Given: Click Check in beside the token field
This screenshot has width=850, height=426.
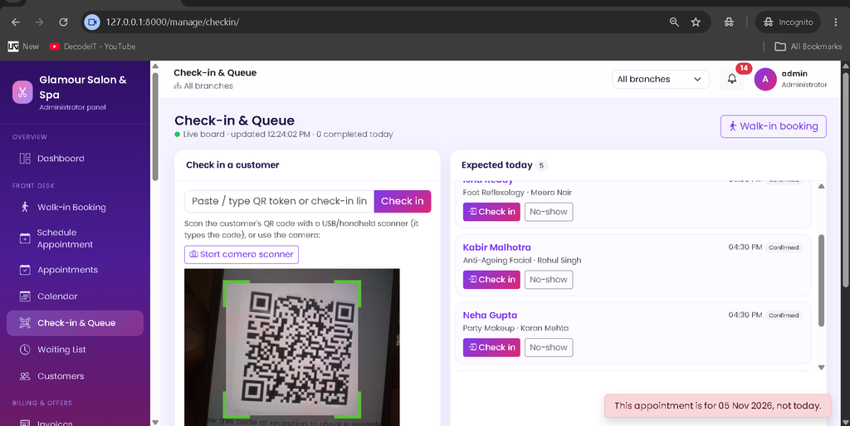Looking at the screenshot, I should (x=403, y=201).
